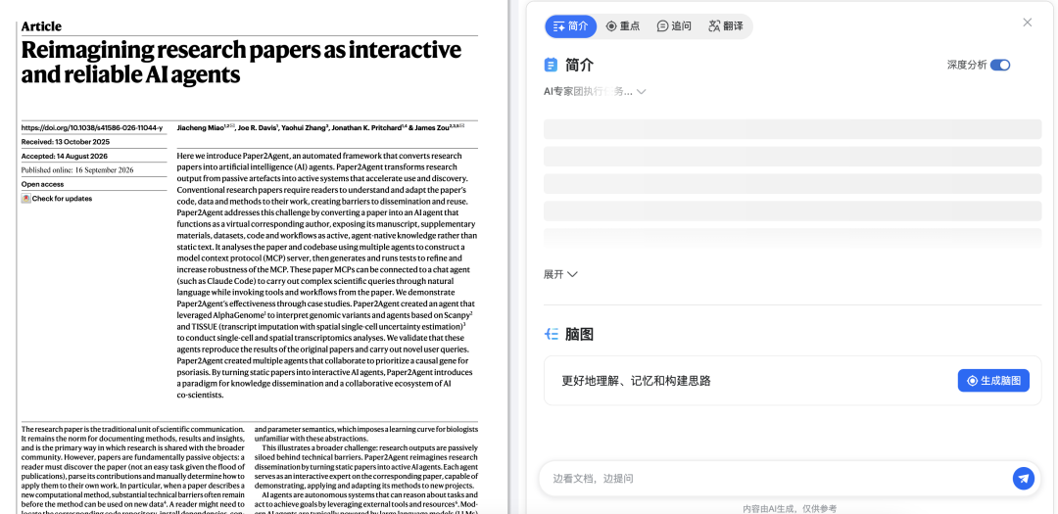
Task: Click the Open access label
Action: pyautogui.click(x=42, y=184)
